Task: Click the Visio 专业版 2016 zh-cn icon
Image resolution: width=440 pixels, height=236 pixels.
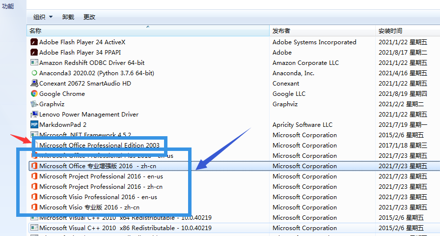Action: tap(34, 207)
